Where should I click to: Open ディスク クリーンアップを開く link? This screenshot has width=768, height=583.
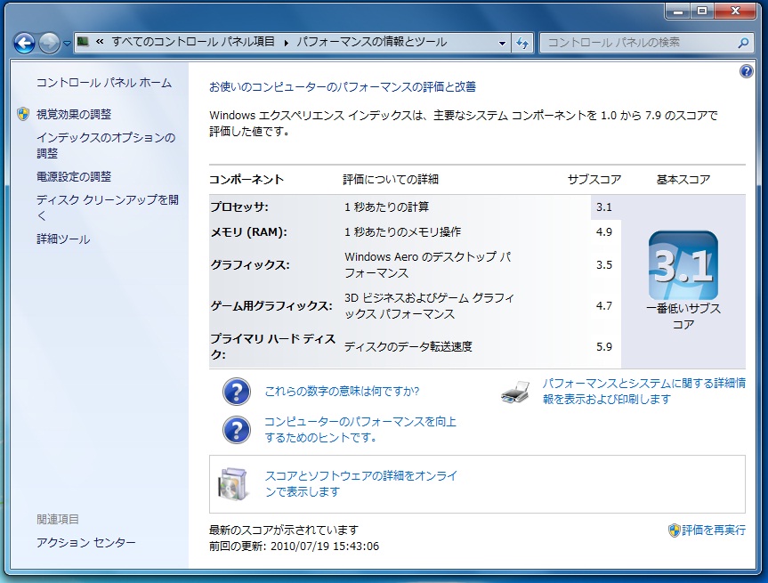(x=108, y=207)
